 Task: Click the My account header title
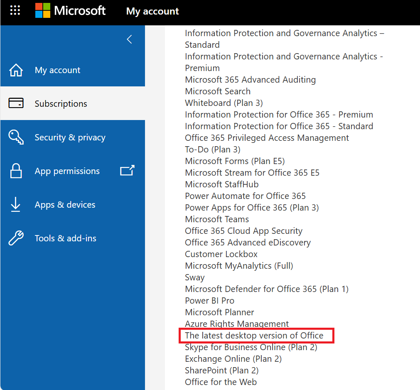(x=152, y=11)
